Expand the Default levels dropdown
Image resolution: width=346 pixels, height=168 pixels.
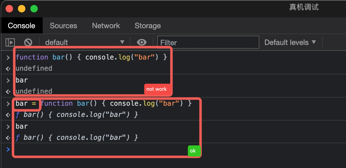[x=290, y=42]
